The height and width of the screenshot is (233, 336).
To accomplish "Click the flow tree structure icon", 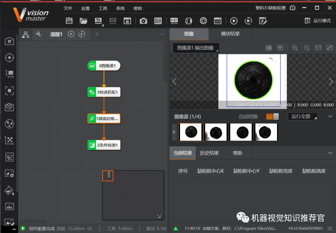I will (26, 34).
